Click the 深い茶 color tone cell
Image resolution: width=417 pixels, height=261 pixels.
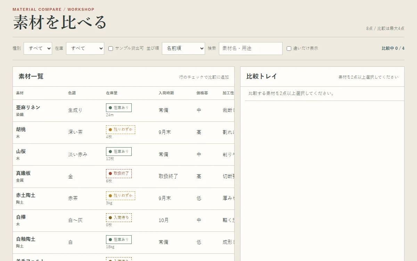click(75, 132)
